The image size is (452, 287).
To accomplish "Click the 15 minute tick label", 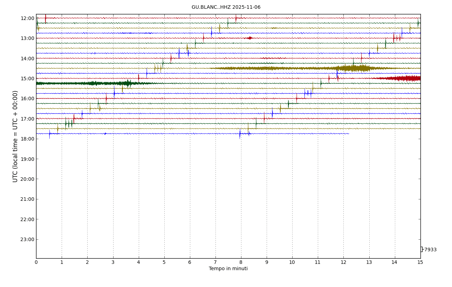I will (x=420, y=262).
